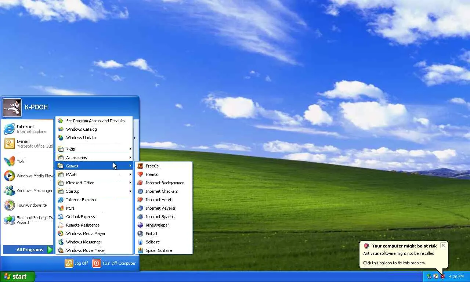470x282 pixels.
Task: Open the Windows Update submenu arrow
Action: point(134,138)
